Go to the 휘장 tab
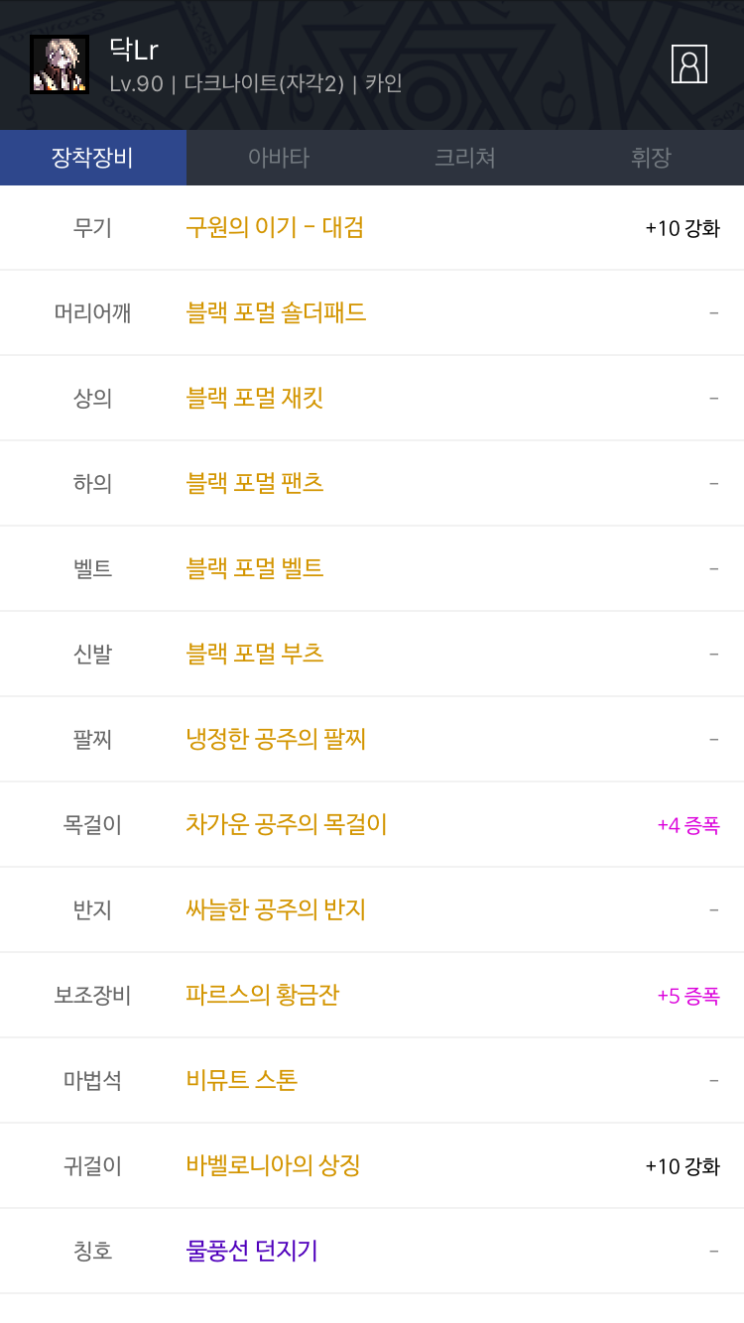Screen dimensions: 744x1323 click(x=651, y=158)
